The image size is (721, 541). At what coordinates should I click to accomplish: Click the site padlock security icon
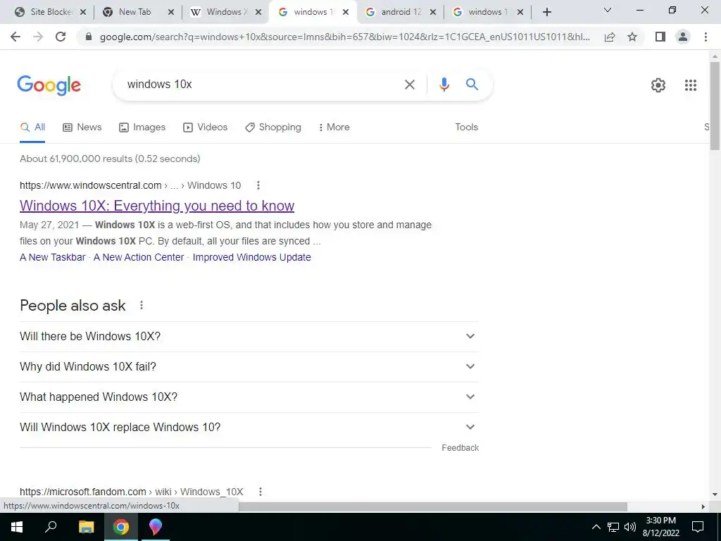point(89,37)
